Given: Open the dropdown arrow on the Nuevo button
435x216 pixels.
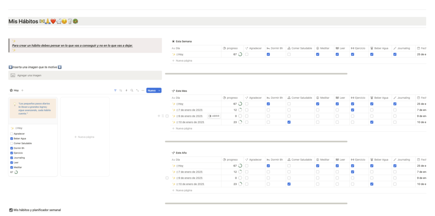Looking at the screenshot, I should (x=159, y=90).
